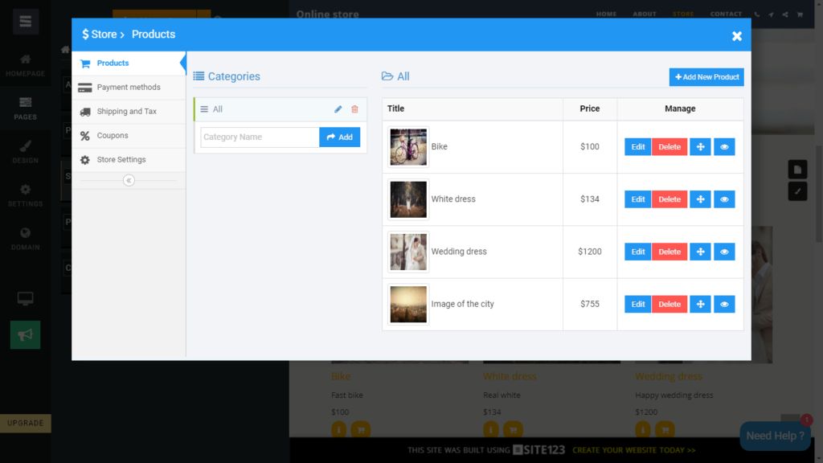
Task: Toggle visibility eye for Bike product
Action: click(724, 147)
